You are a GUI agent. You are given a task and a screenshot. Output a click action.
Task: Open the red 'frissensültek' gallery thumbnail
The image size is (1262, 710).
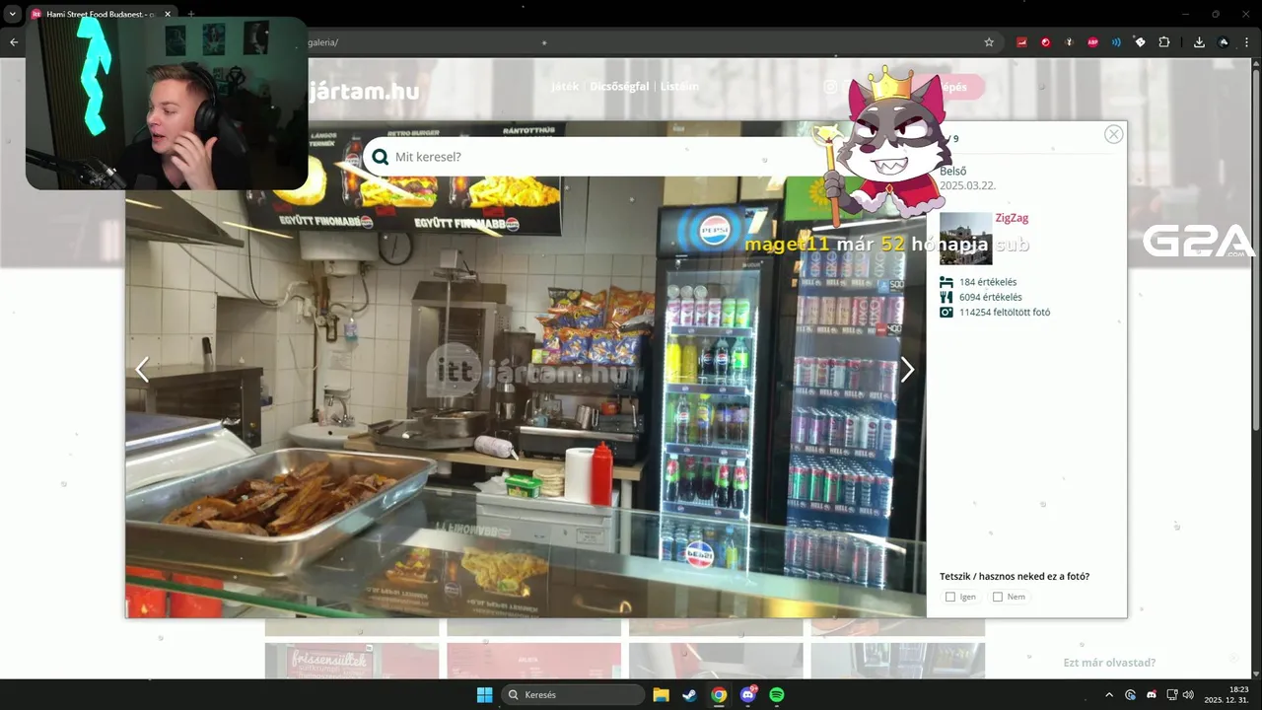pos(352,661)
